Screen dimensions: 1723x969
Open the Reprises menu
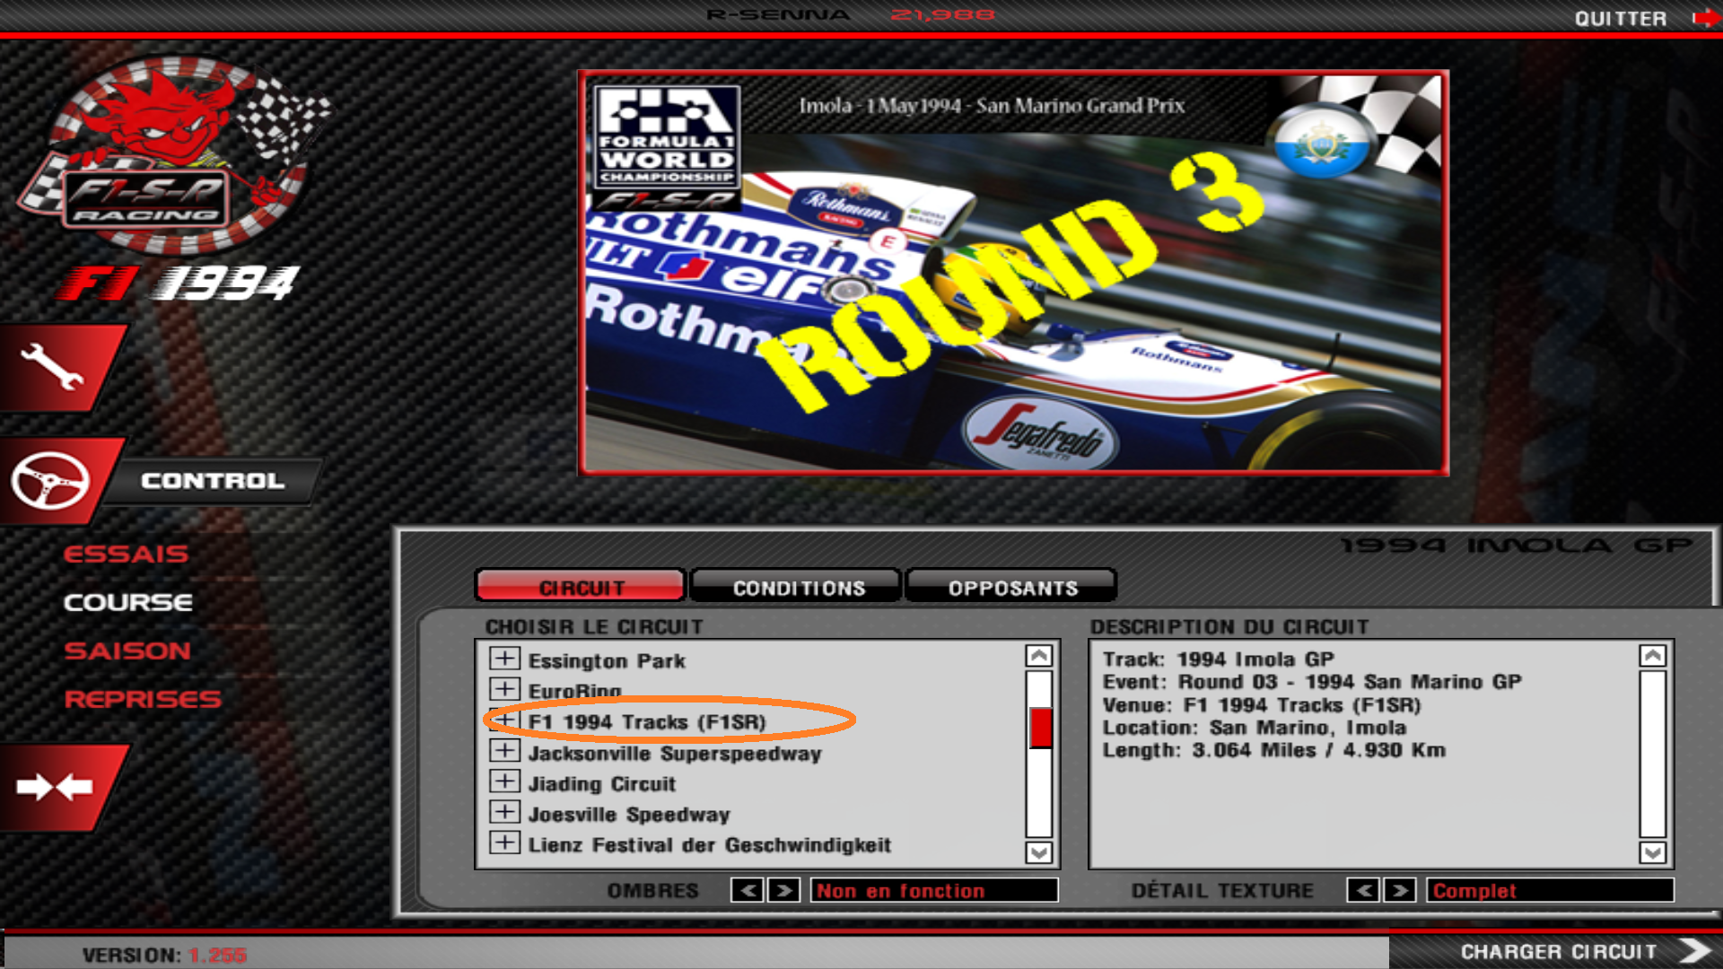click(143, 699)
